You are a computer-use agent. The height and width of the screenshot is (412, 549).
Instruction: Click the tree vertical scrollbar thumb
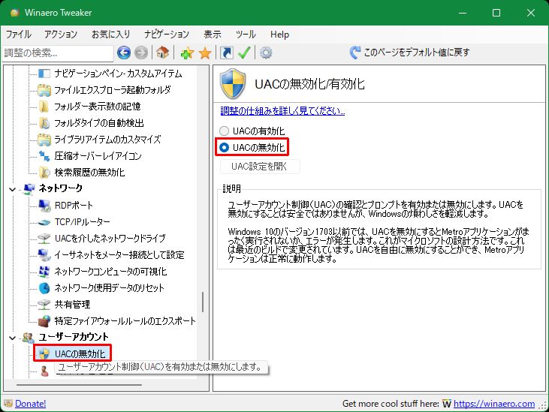click(x=203, y=302)
